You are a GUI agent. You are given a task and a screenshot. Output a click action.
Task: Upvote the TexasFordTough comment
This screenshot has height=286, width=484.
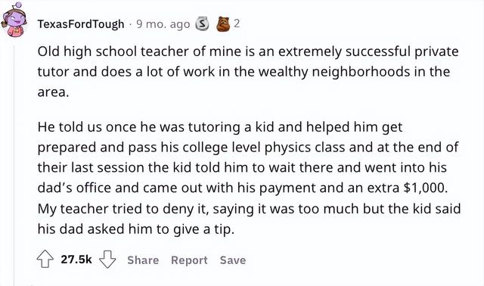(45, 259)
